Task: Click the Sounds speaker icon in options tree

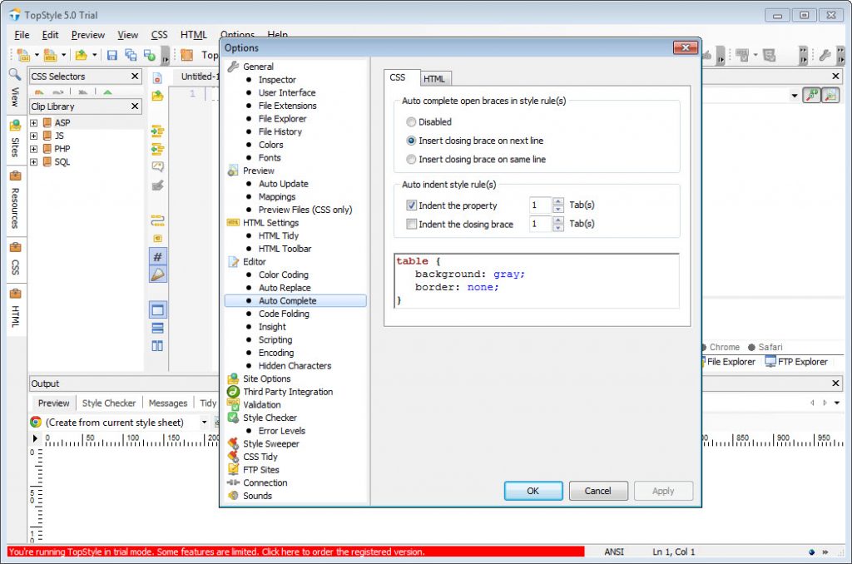Action: coord(233,496)
